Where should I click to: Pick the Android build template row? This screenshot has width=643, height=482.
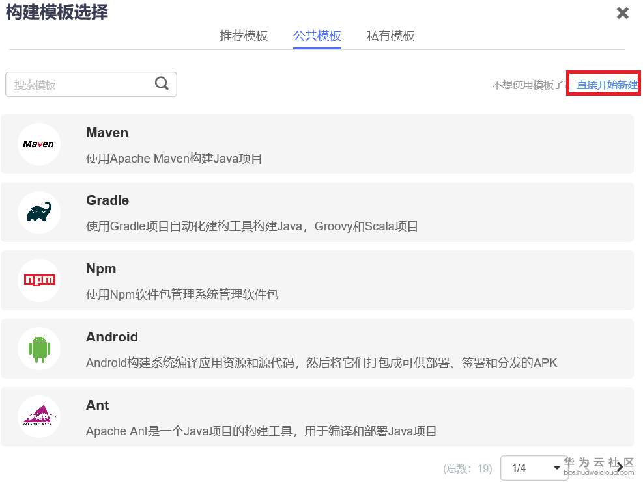[319, 349]
